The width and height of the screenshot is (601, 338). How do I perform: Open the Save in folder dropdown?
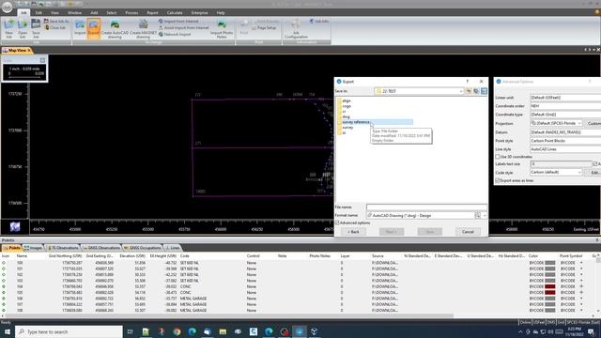tap(461, 91)
